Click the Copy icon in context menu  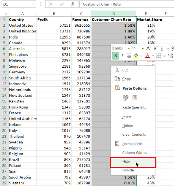click(117, 79)
